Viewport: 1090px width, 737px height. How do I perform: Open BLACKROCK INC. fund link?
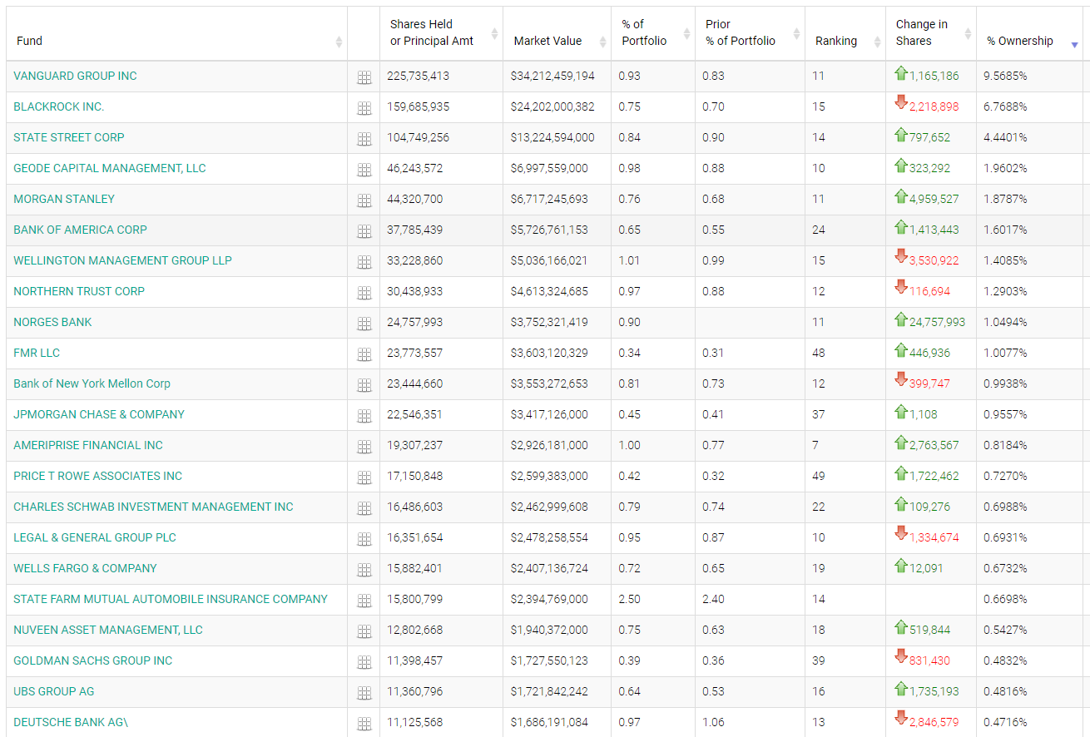point(59,106)
